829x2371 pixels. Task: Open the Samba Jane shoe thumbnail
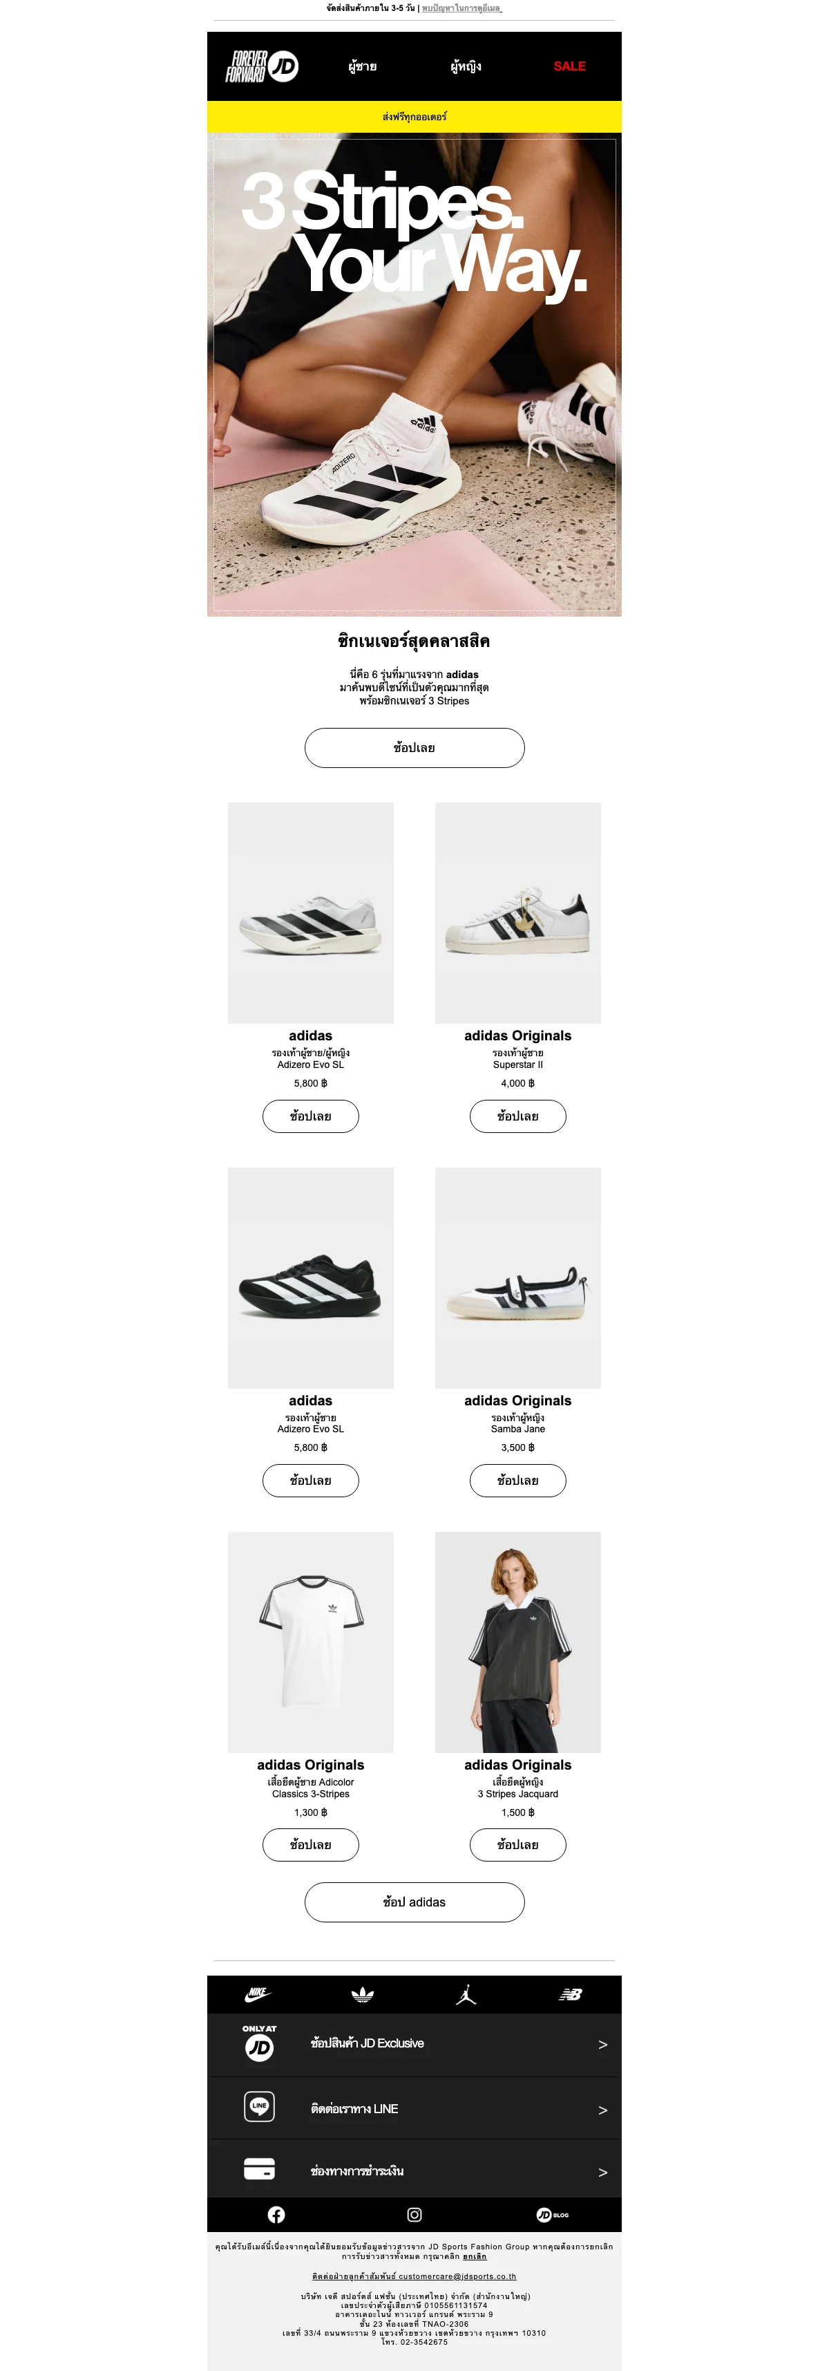(518, 1277)
